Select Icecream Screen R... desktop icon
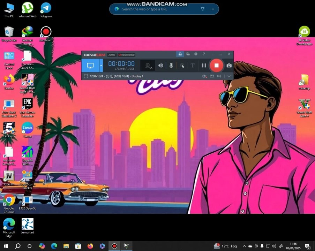 (9, 156)
